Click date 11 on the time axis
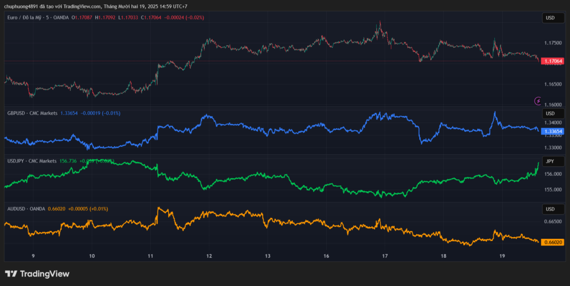570x286 pixels. coord(150,256)
